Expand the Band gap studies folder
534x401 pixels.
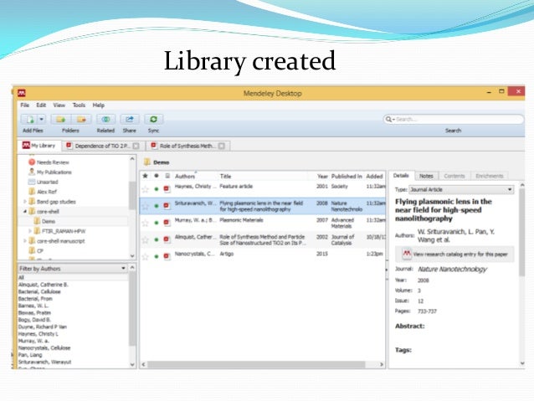click(25, 202)
